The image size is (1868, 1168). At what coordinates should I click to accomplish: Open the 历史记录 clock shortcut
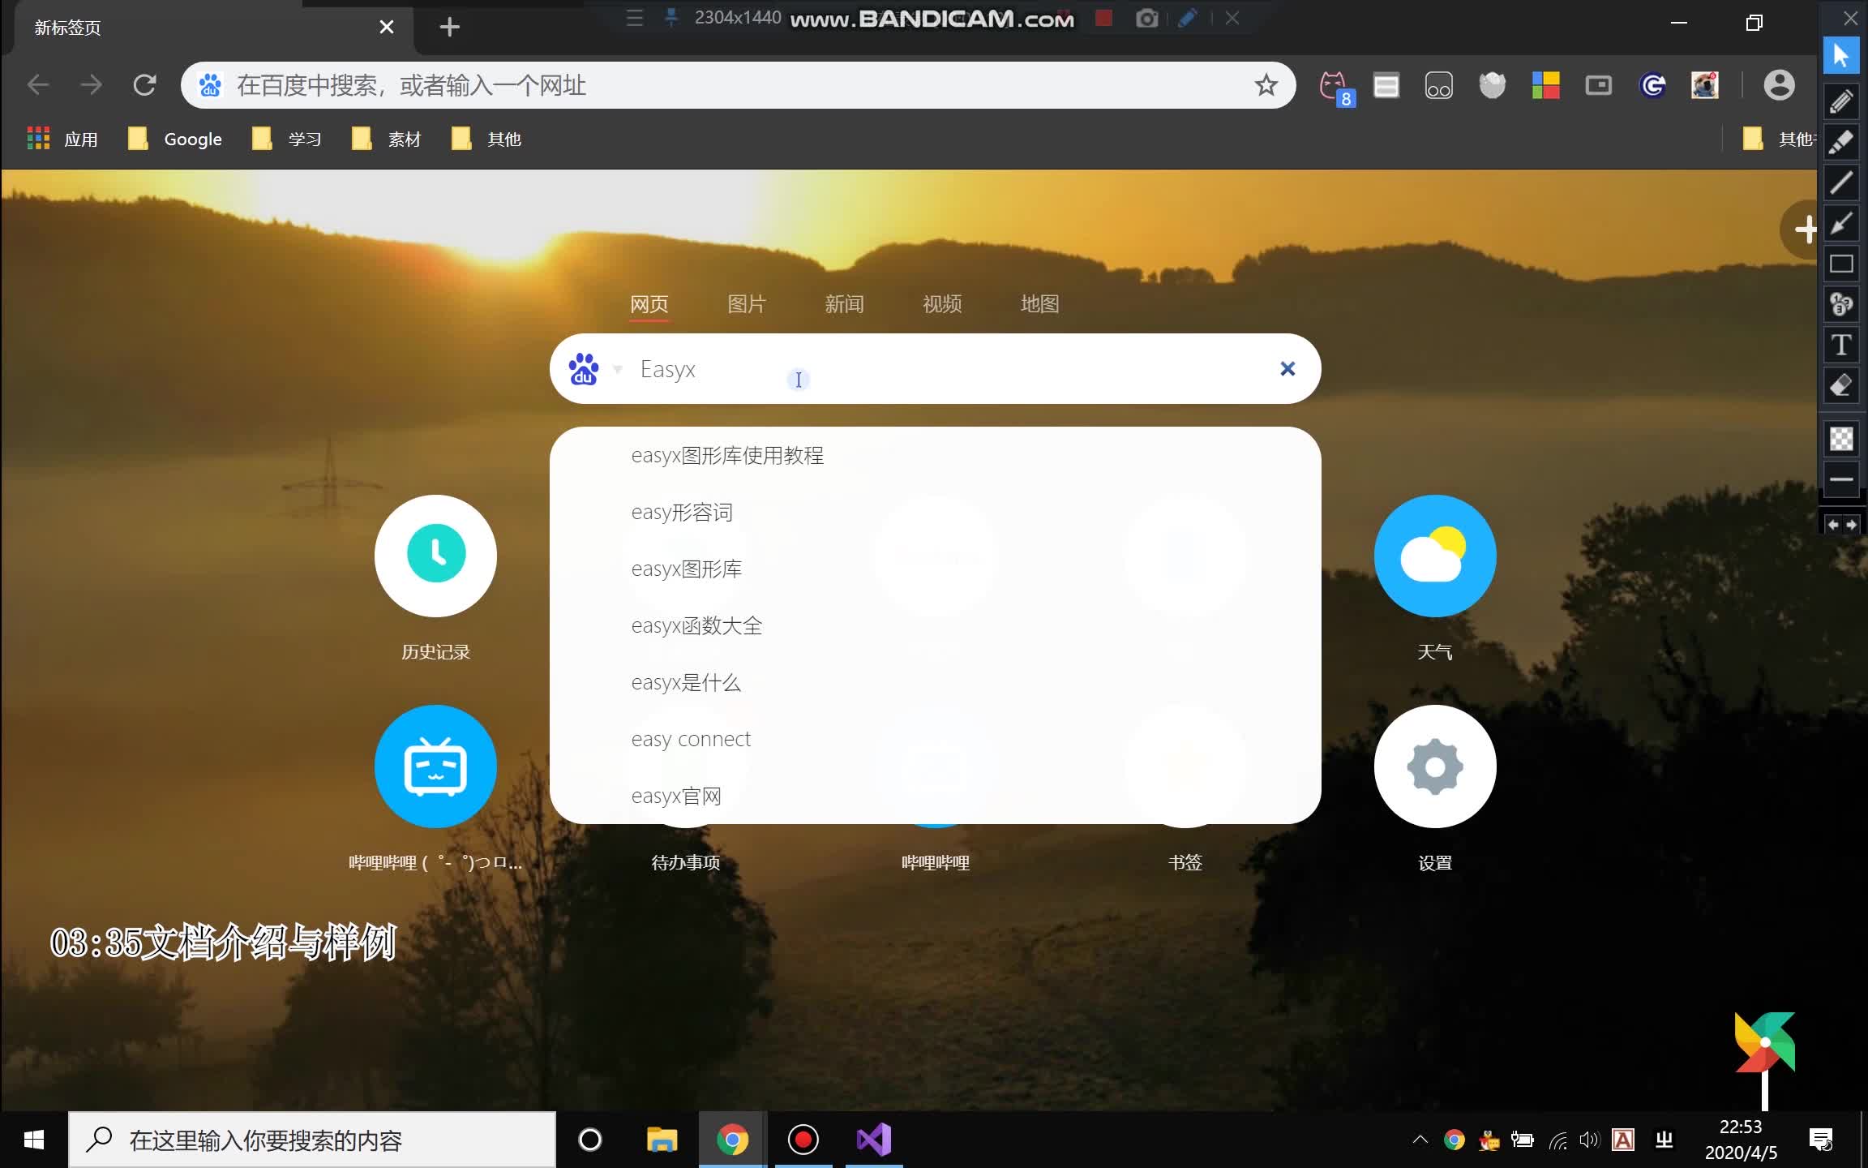[435, 556]
